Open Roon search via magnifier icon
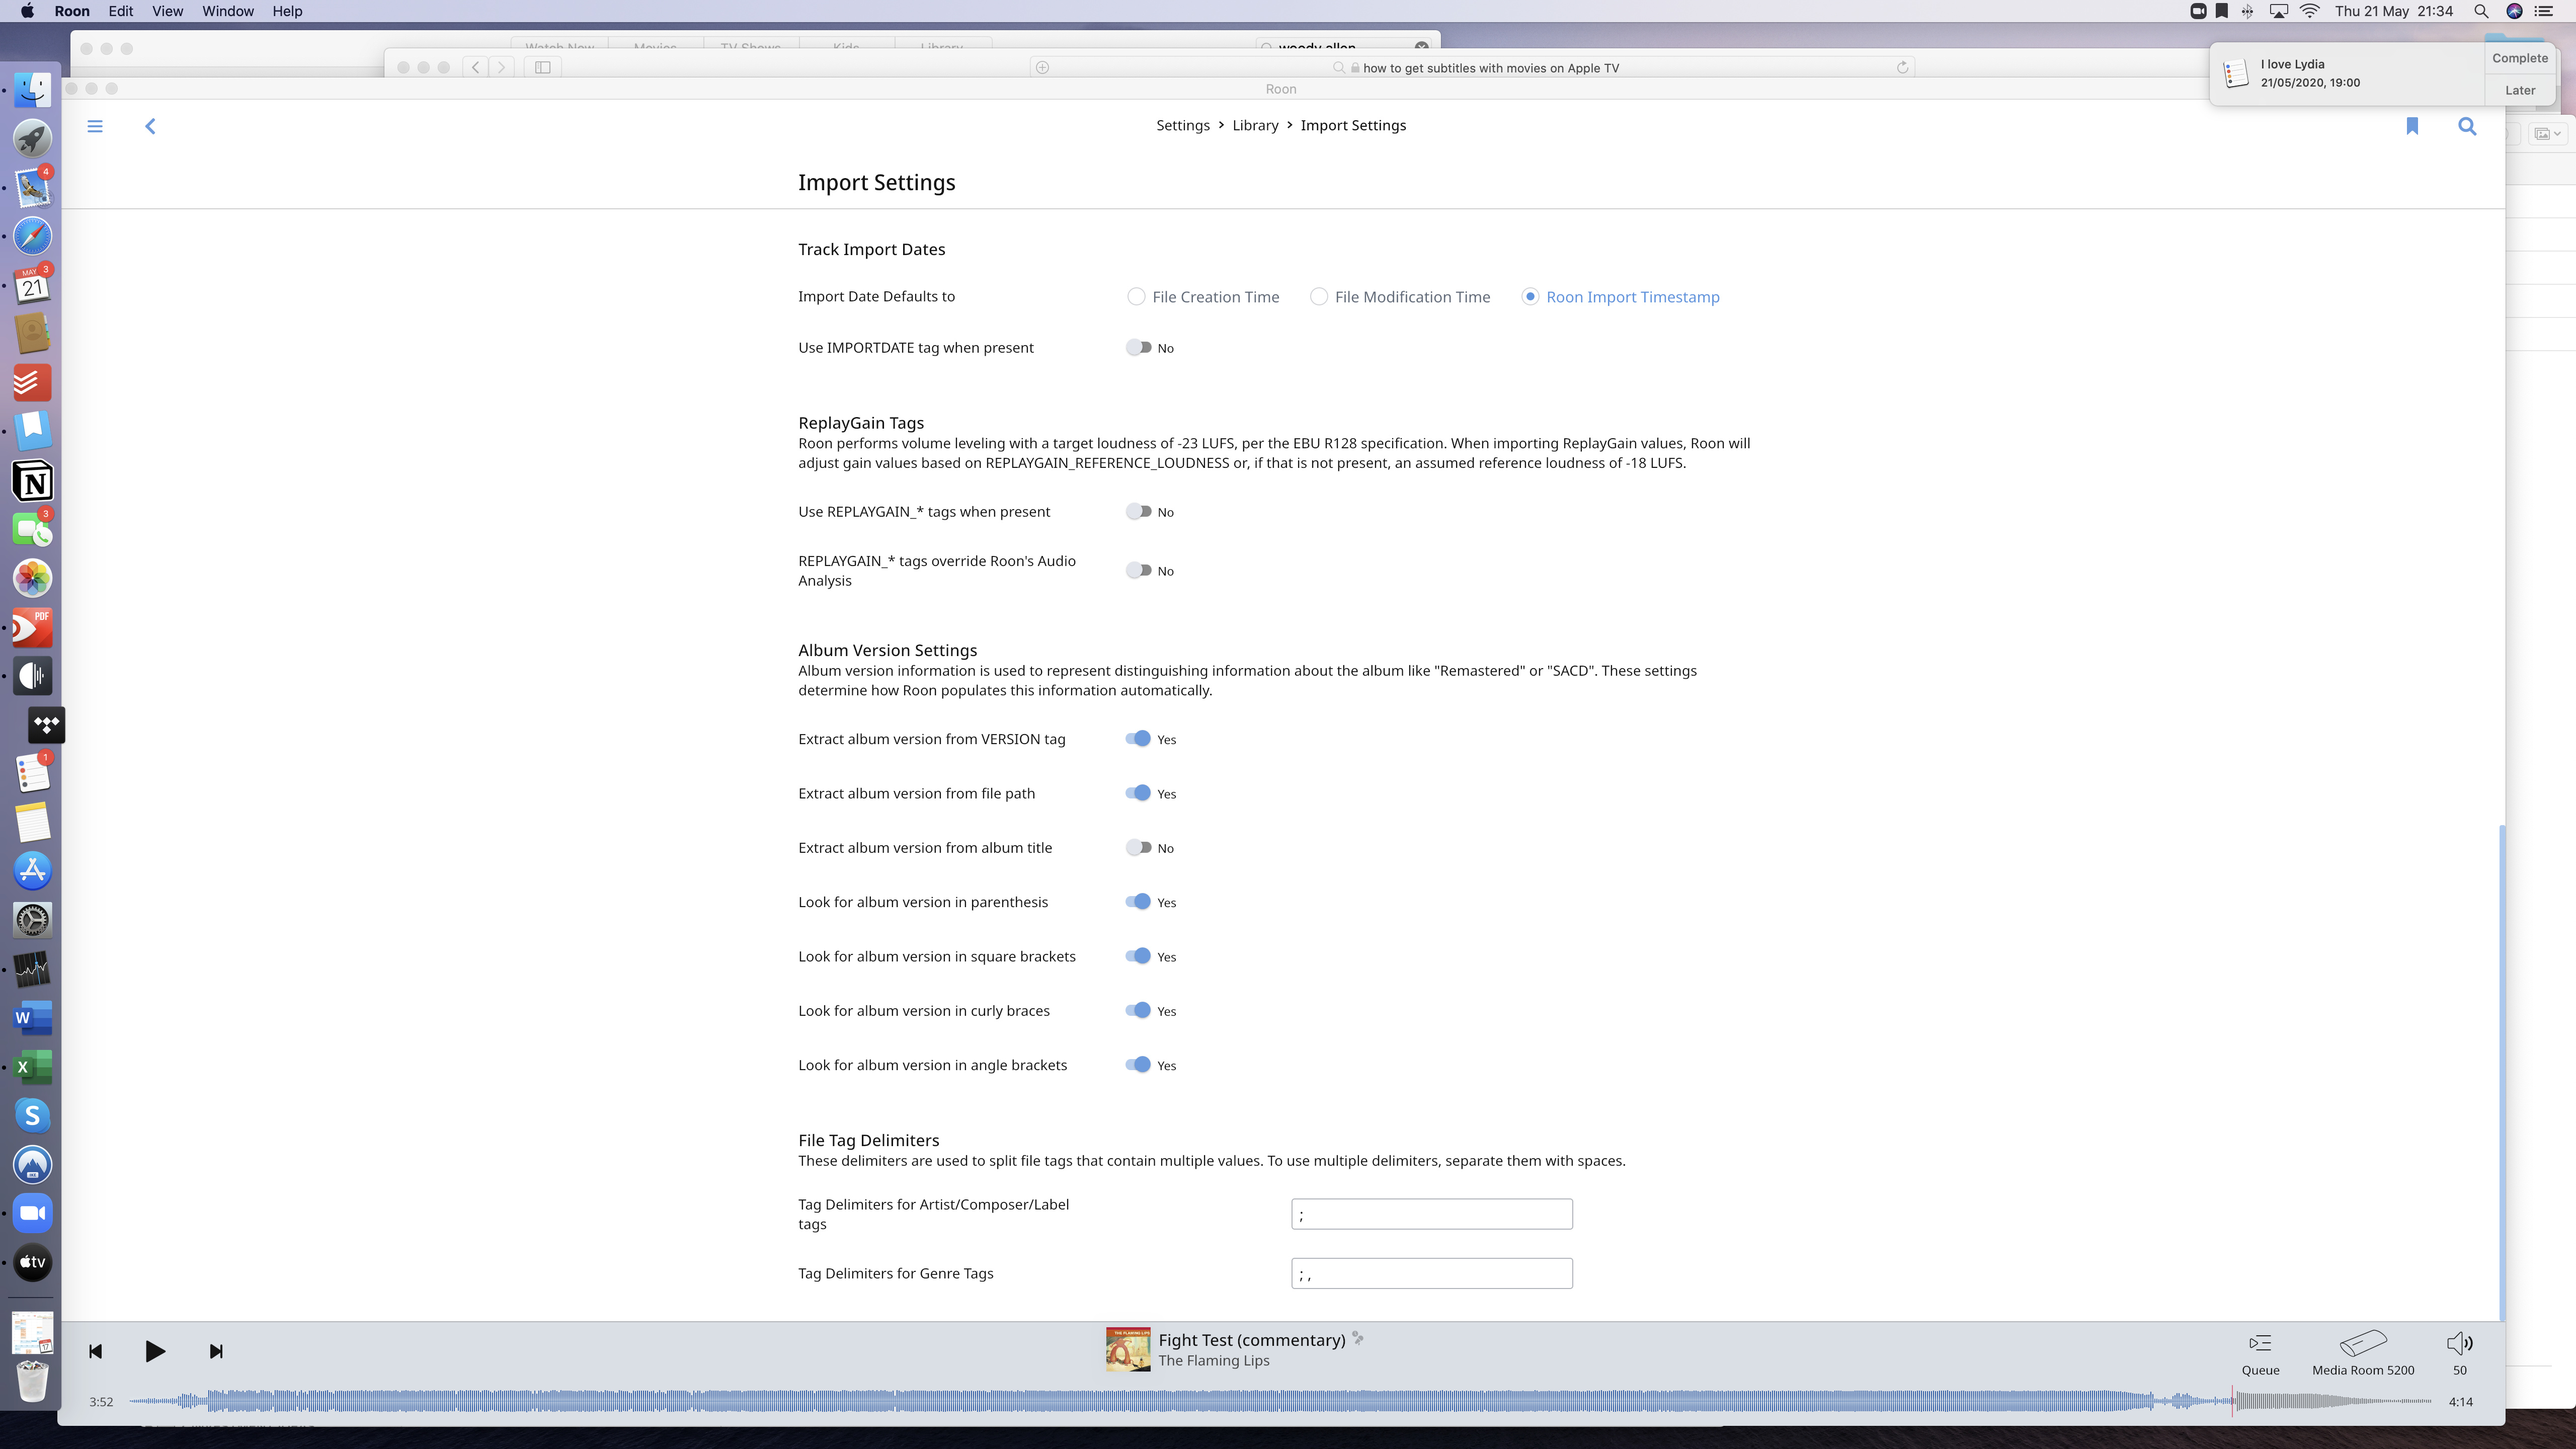Viewport: 2576px width, 1449px height. [2467, 126]
